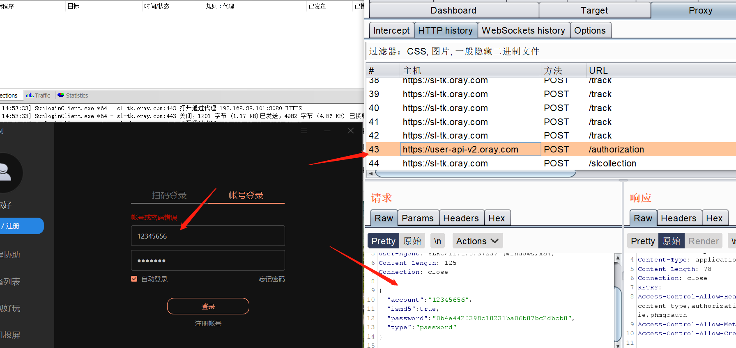This screenshot has height=348, width=736.
Task: Click the horizontal scrollbar of history table
Action: (476, 173)
